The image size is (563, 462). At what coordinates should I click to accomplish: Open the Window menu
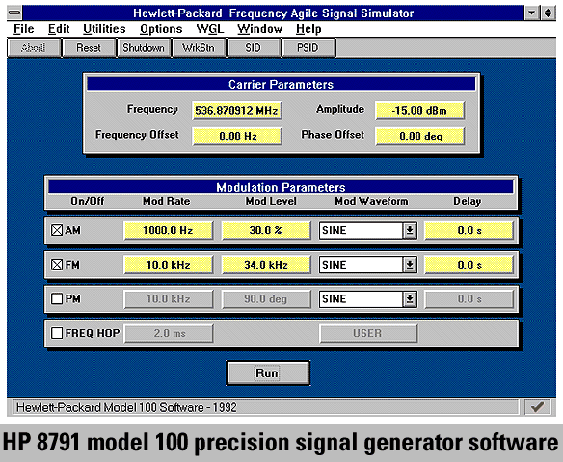pos(260,29)
